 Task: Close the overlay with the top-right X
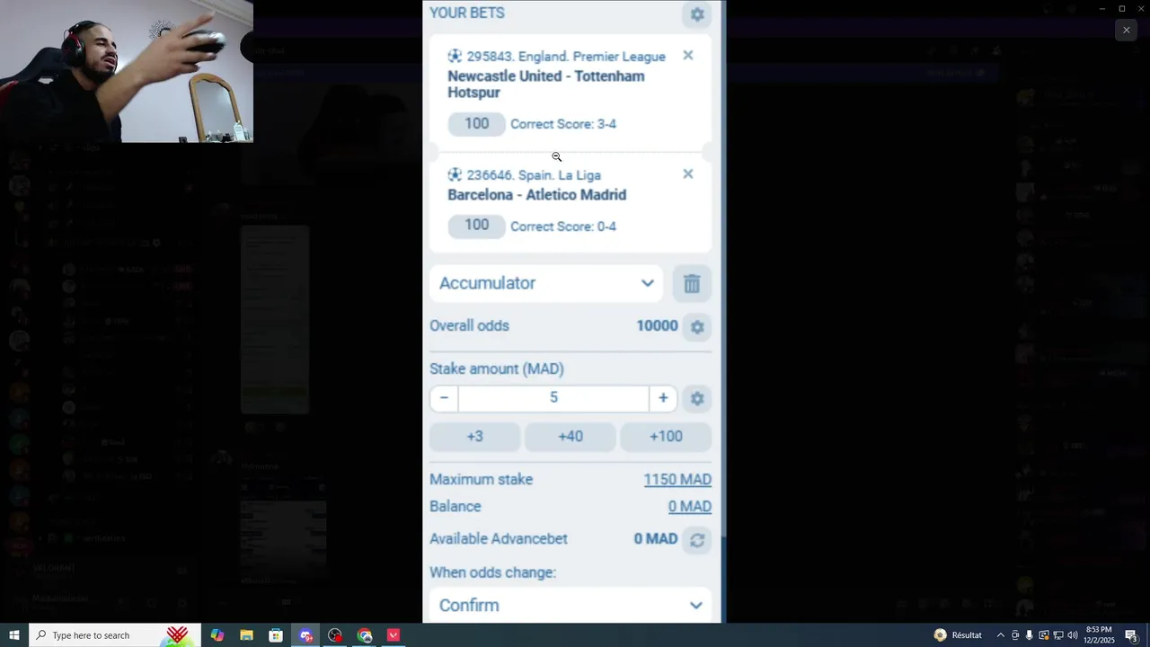click(x=1126, y=30)
